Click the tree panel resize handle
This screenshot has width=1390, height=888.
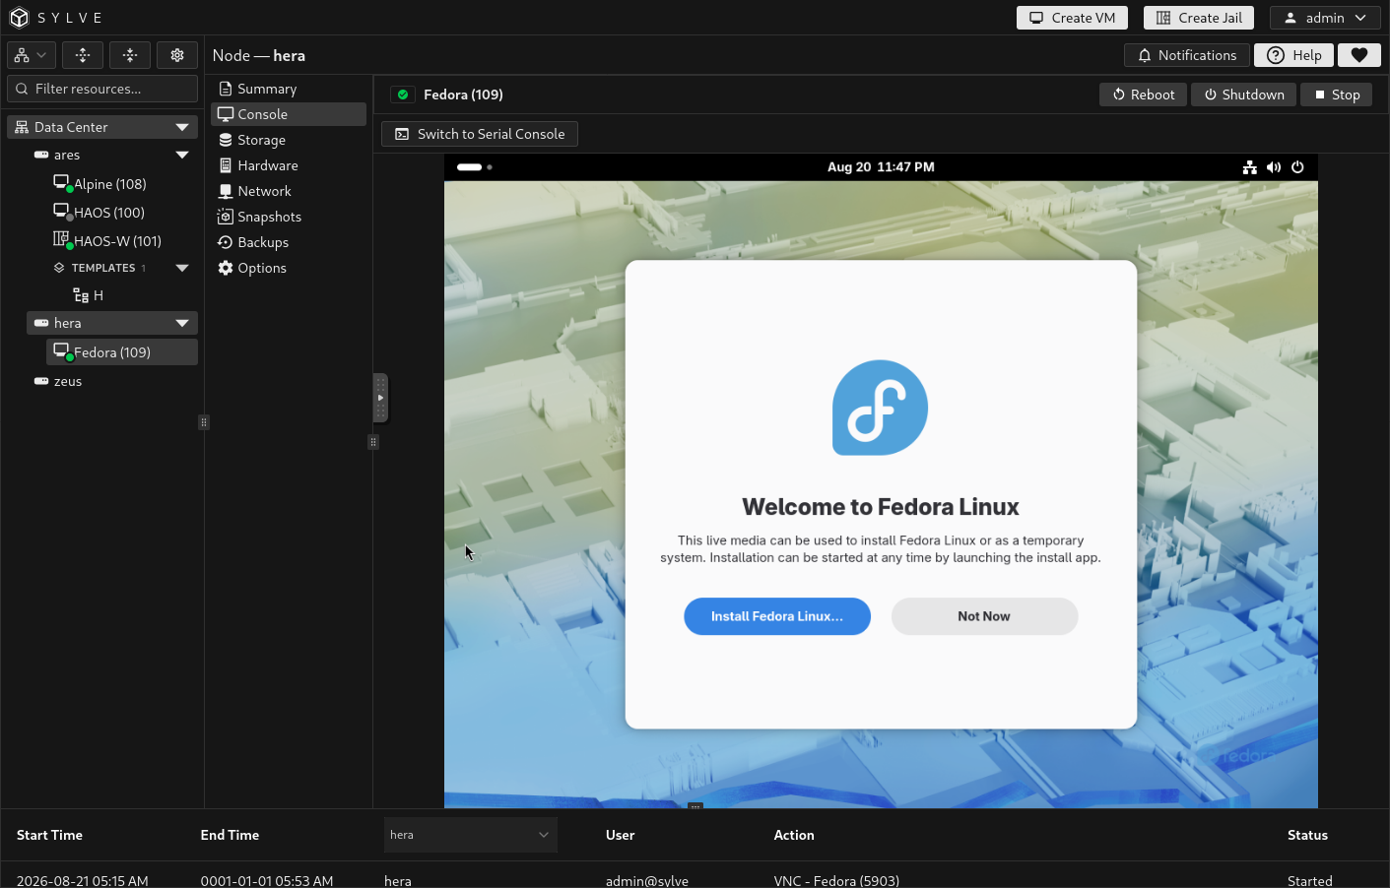click(x=204, y=422)
